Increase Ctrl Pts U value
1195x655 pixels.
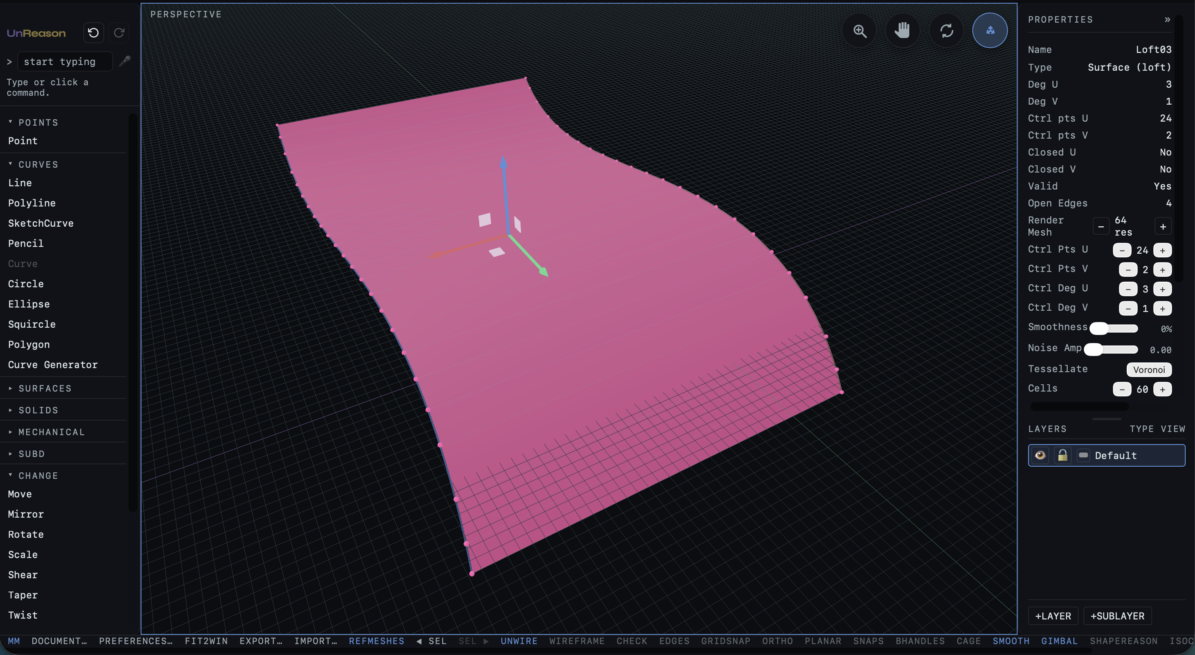point(1163,250)
